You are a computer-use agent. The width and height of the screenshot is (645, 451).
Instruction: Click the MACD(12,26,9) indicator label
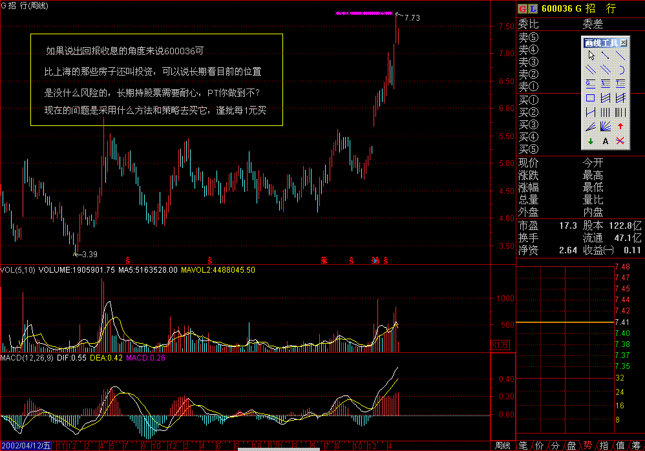(x=26, y=358)
